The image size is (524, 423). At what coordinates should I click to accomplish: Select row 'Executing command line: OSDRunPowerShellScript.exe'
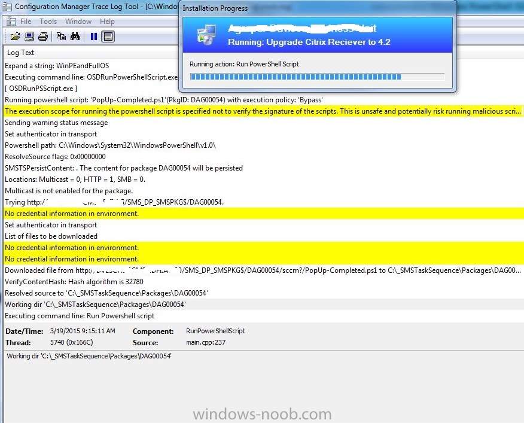pyautogui.click(x=91, y=77)
